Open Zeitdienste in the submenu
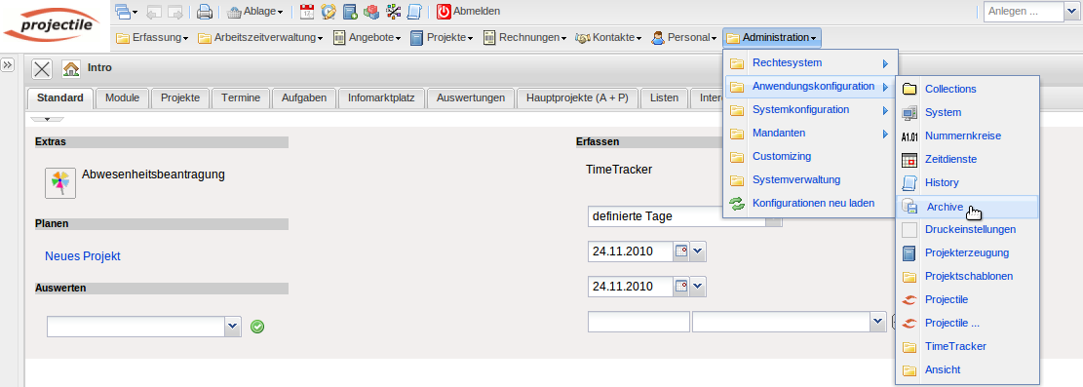Screen dimensions: 1083x387 [968, 159]
